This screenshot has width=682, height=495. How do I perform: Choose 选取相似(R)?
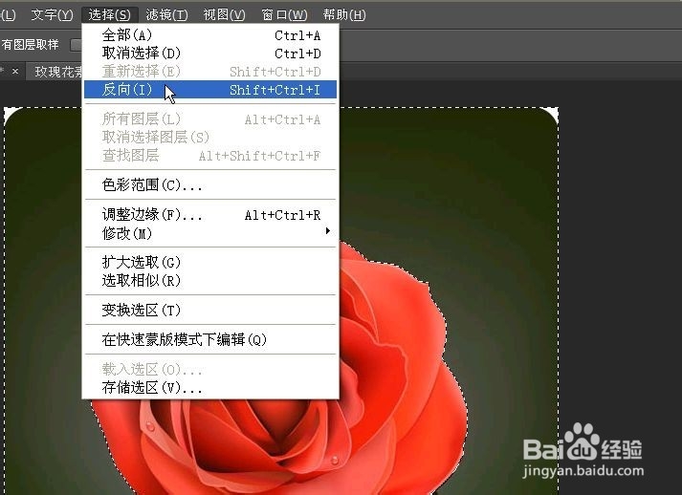coord(210,280)
